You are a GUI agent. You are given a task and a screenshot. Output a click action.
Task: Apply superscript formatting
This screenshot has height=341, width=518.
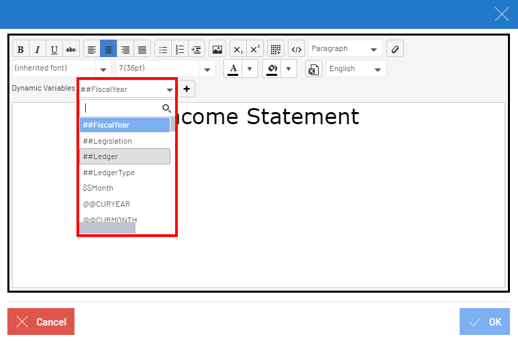point(255,49)
